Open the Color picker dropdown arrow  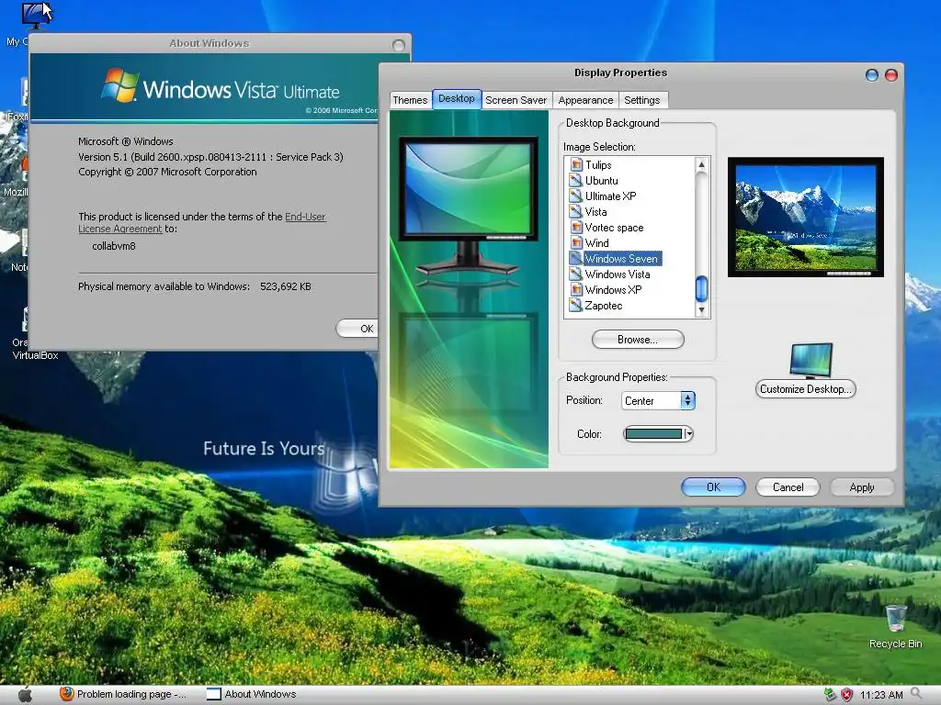tap(689, 433)
